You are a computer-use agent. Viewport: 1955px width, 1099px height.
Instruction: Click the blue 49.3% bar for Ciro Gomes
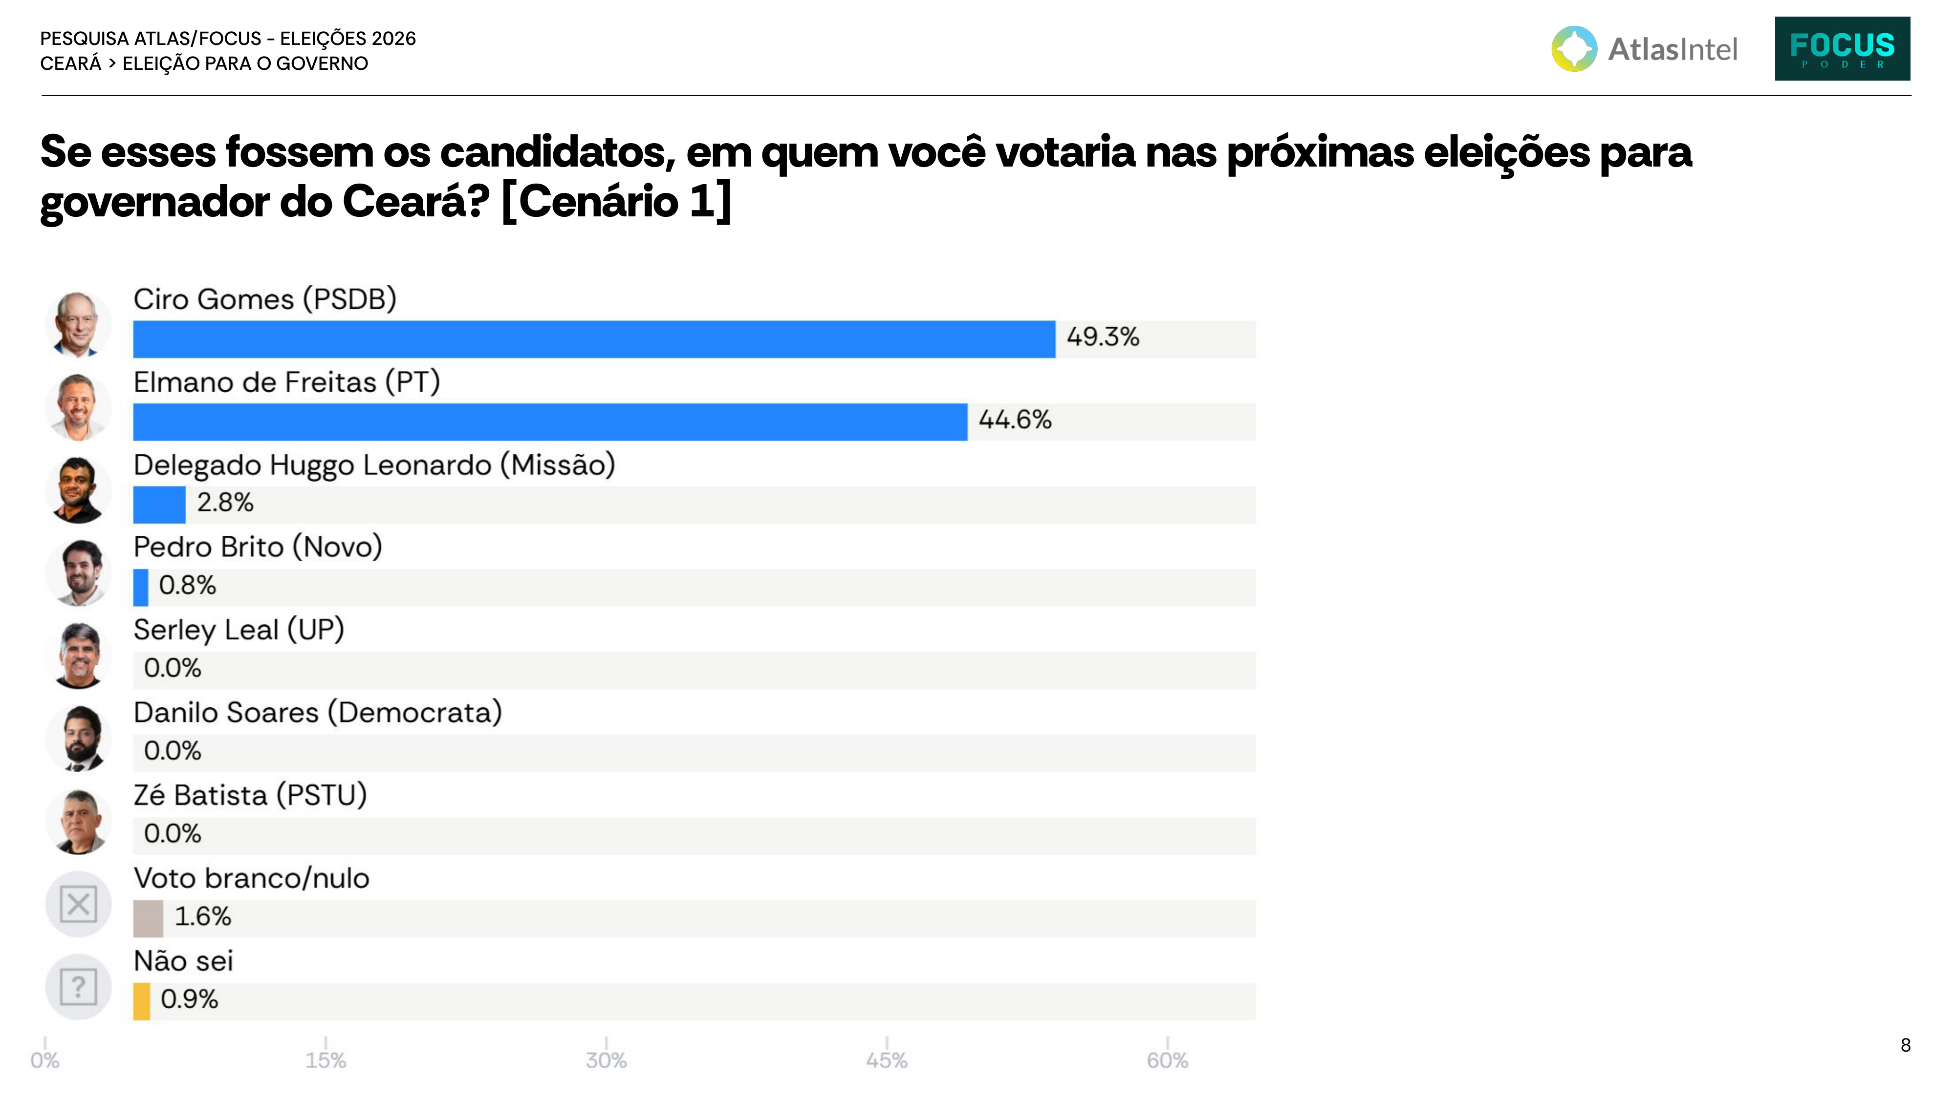594,339
